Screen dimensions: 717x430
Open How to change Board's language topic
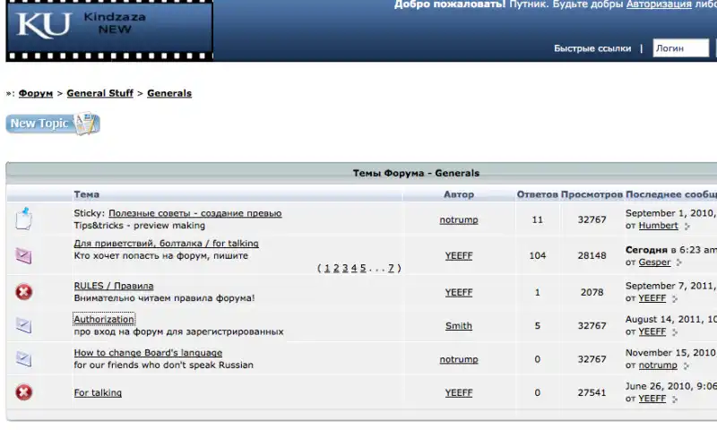tap(148, 353)
